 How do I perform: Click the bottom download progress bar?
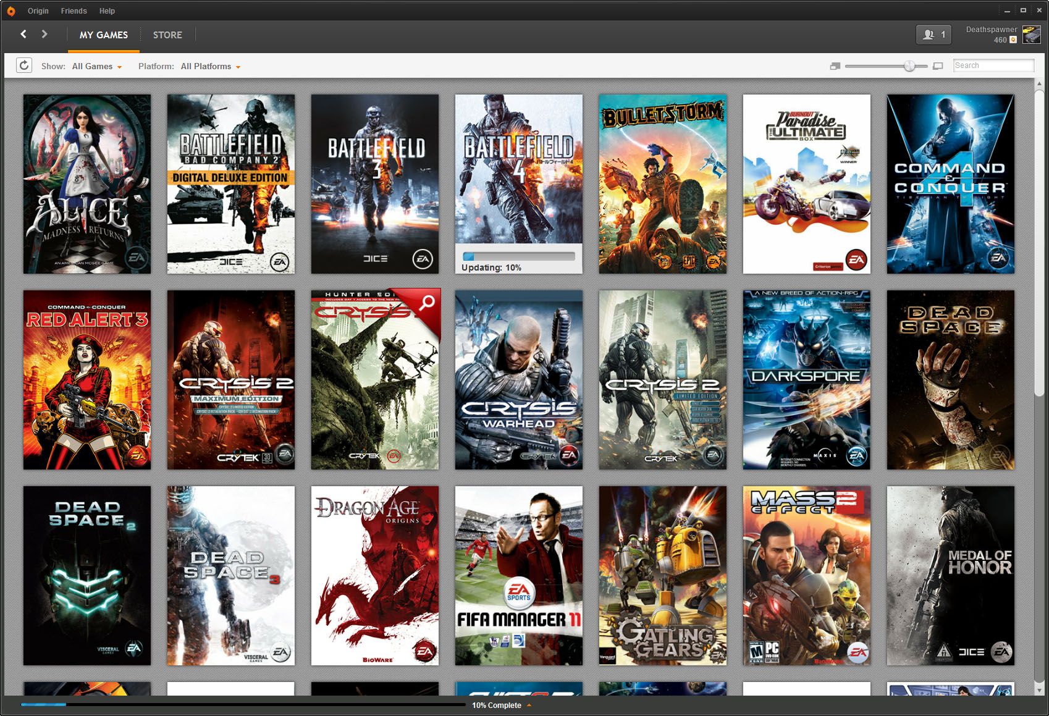[243, 704]
